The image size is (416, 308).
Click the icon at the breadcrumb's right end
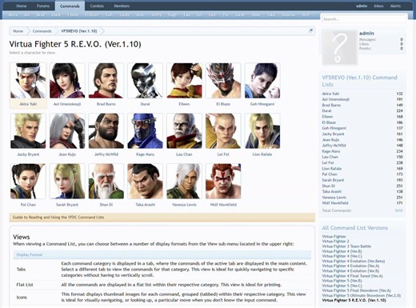310,31
